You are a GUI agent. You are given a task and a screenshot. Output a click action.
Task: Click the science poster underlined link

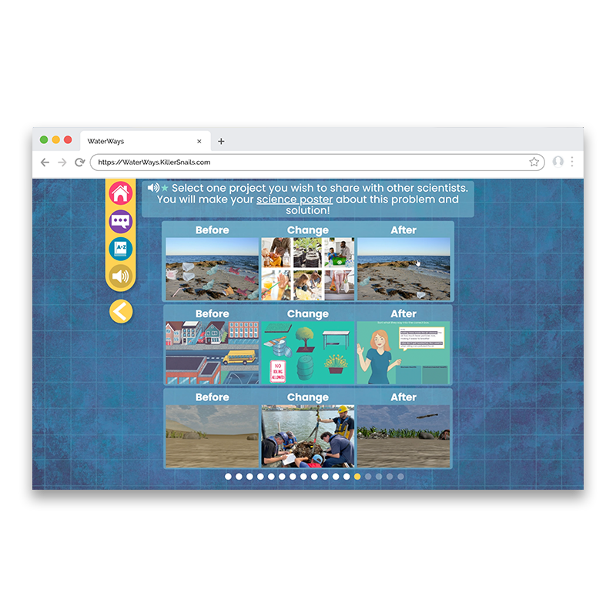(294, 199)
